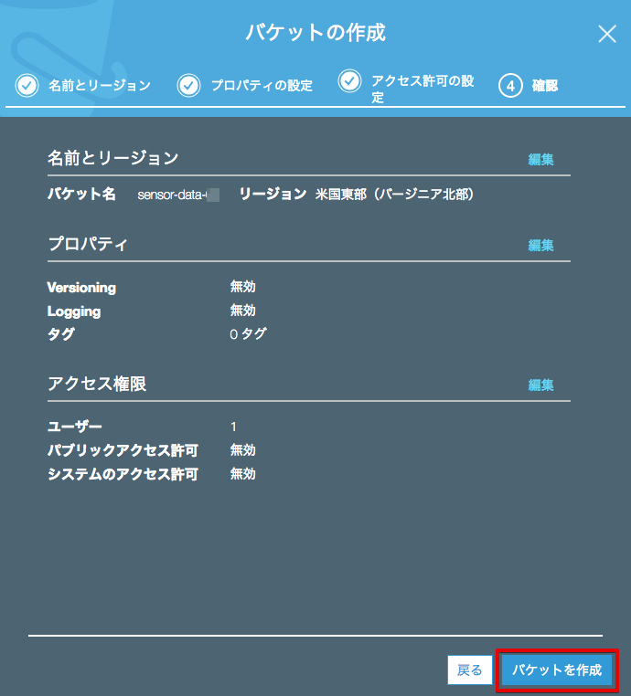
Task: Go to the アクセス許可の設定 wizard step
Action: click(422, 89)
